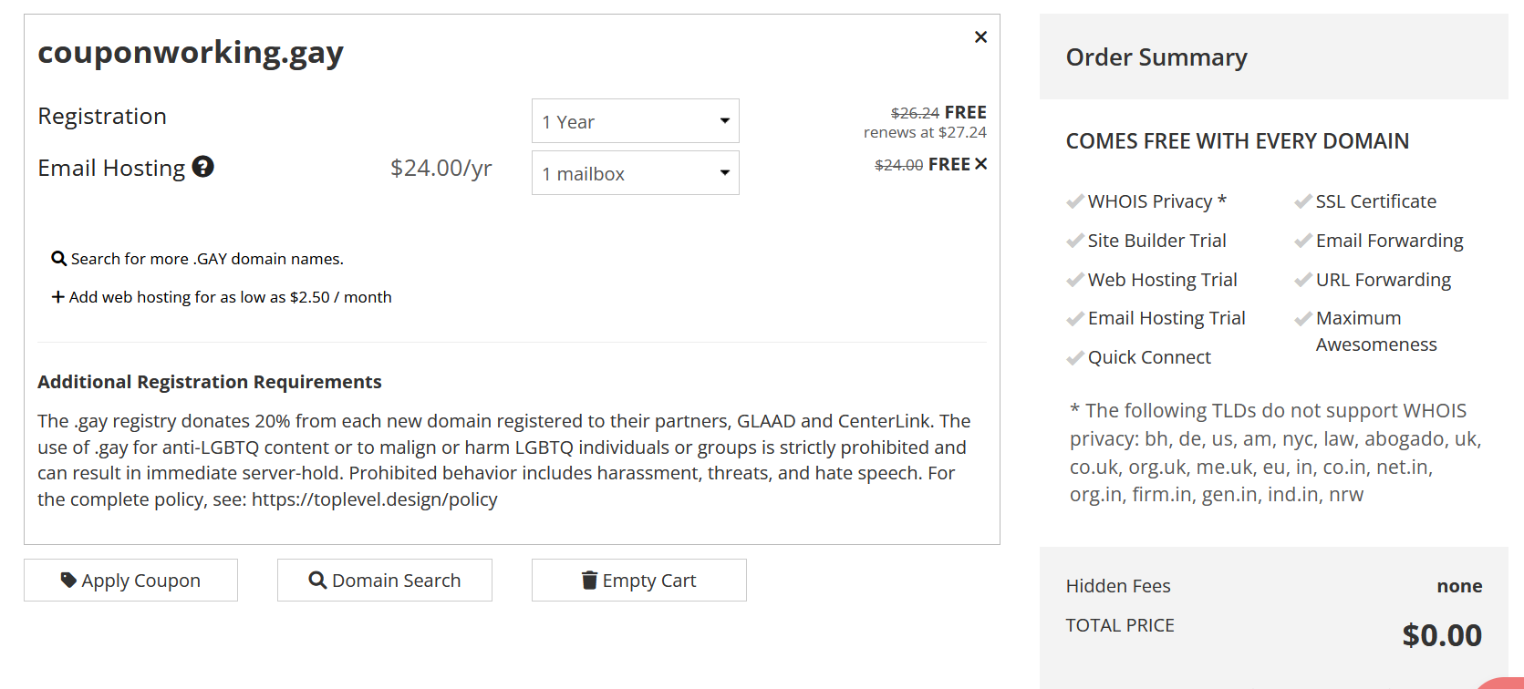1524x689 pixels.
Task: Click the magnifier icon on Domain Search button
Action: (x=317, y=580)
